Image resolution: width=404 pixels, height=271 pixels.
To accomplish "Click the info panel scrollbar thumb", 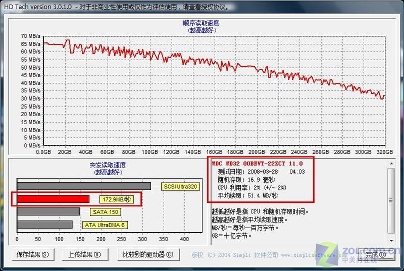I will pos(391,200).
